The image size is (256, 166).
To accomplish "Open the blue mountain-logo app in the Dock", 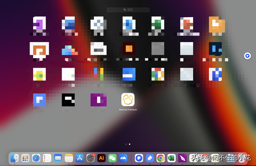I will [x=123, y=158].
